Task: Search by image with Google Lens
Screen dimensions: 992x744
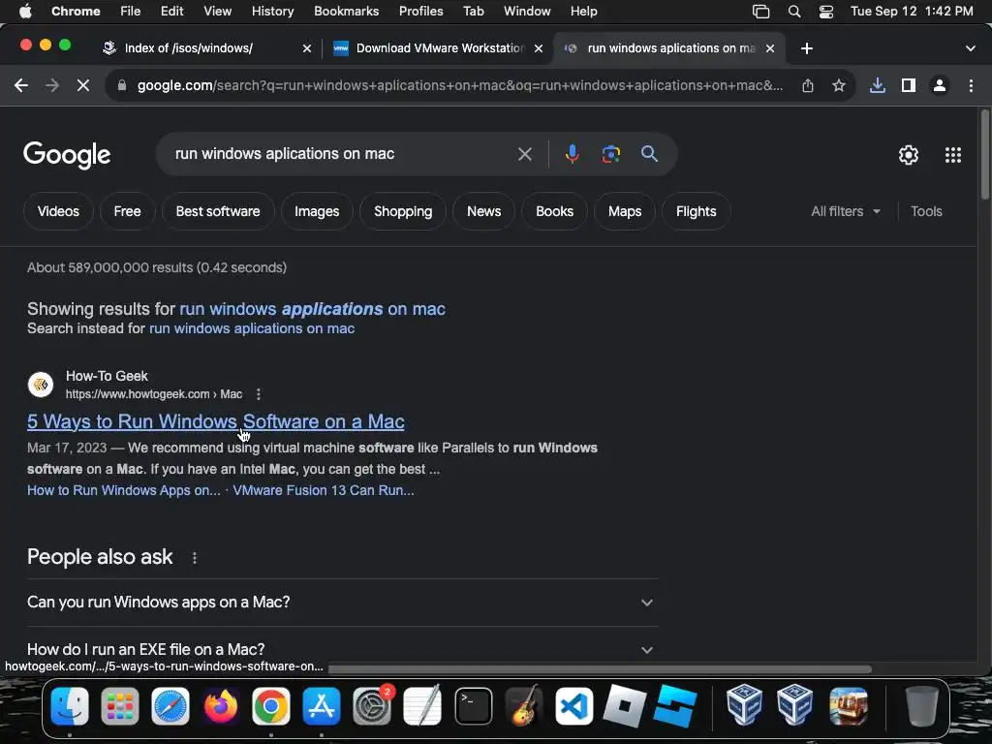Action: pos(610,154)
